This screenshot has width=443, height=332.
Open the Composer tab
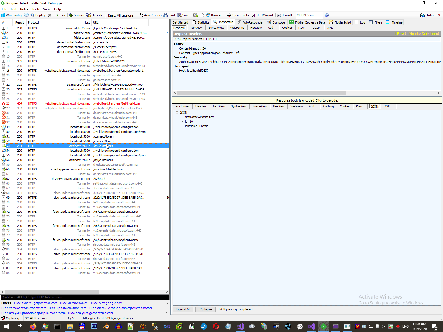click(x=276, y=22)
